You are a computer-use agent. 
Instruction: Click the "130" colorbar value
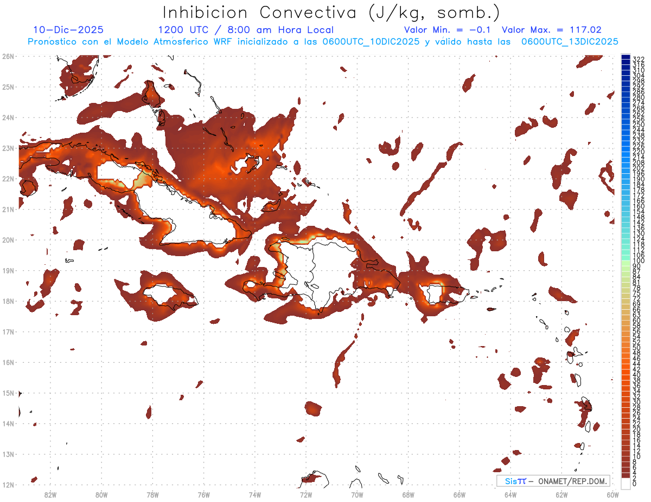(639, 233)
